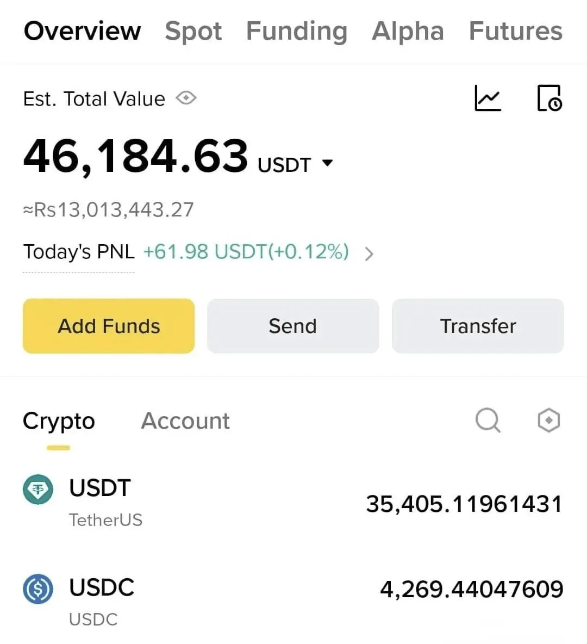Open the Futures tab

pos(516,31)
